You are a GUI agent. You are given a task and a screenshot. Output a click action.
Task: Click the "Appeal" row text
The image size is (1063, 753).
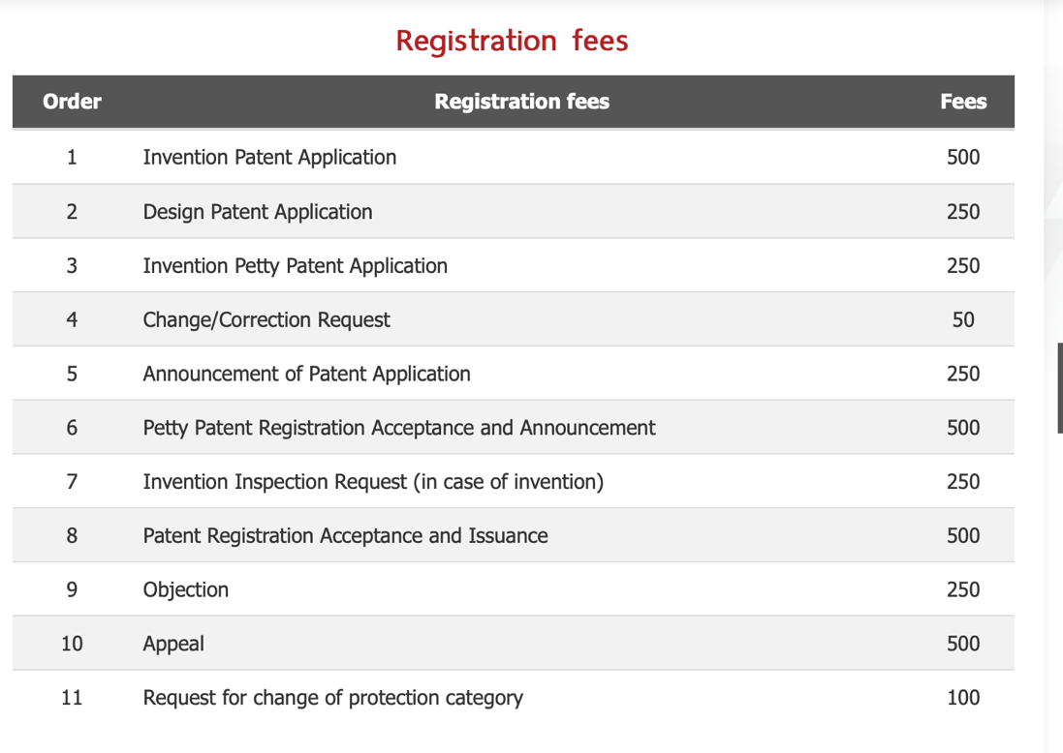pos(173,644)
